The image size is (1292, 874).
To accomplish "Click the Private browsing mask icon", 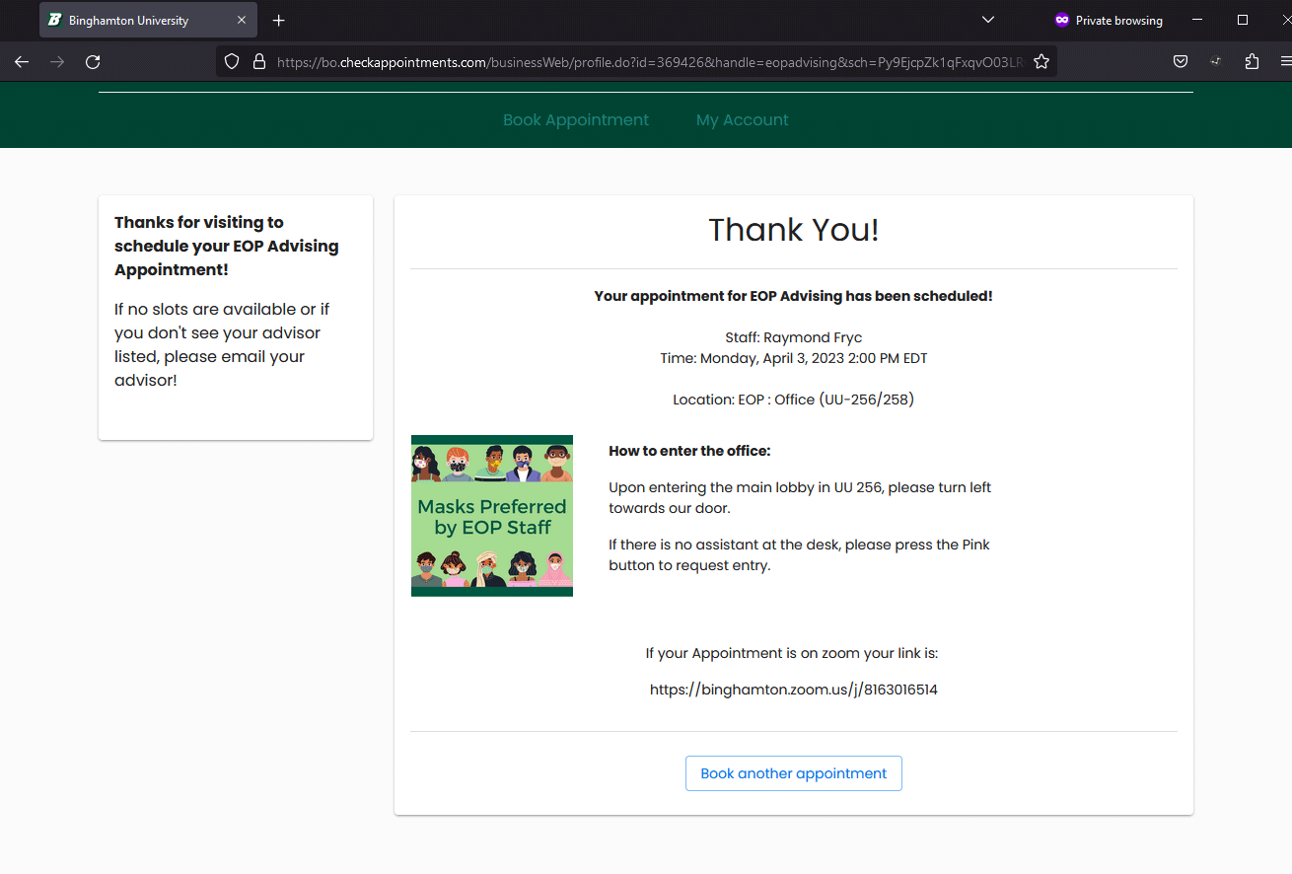I will point(1062,20).
